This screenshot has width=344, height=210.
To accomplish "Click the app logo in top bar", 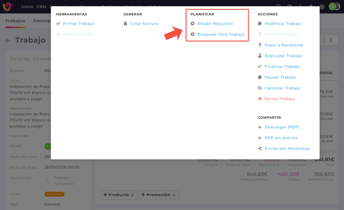I will [x=8, y=6].
